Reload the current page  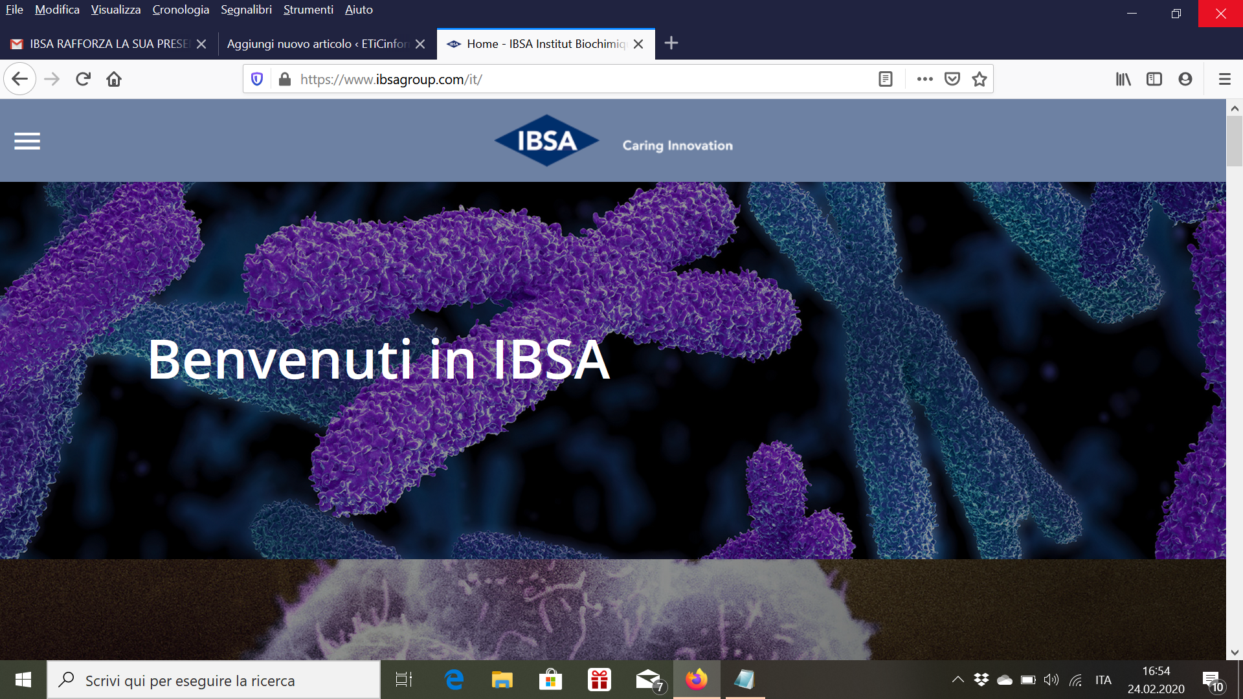point(83,79)
